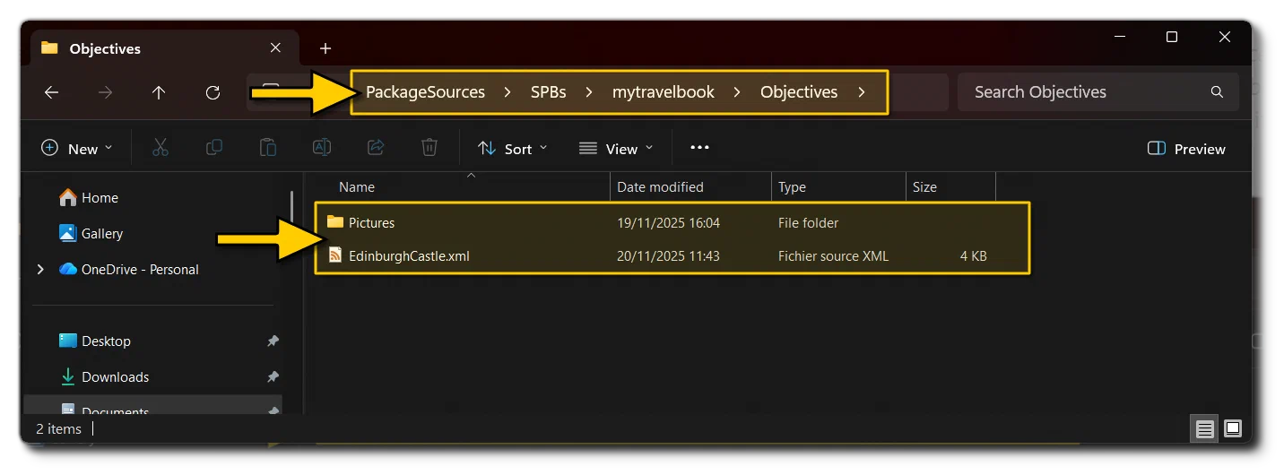Add a new tab with plus
Image resolution: width=1284 pixels, height=475 pixels.
[325, 48]
